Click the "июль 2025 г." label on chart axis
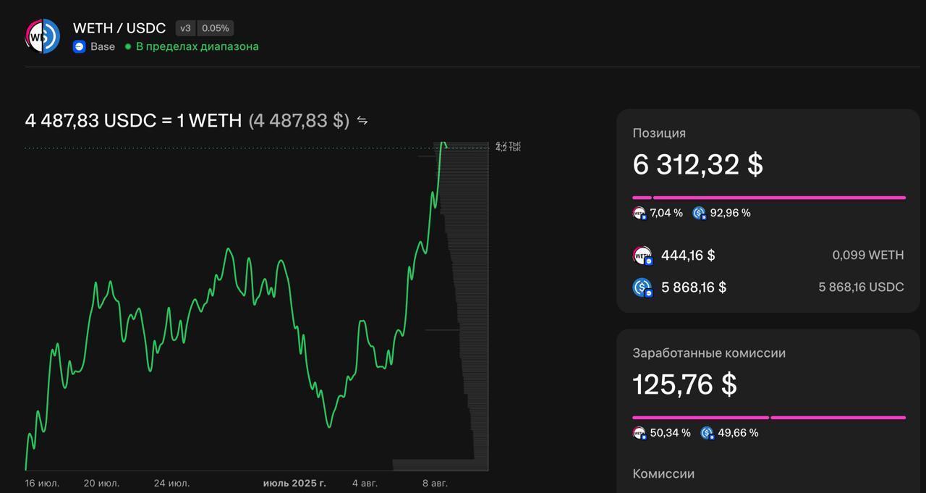This screenshot has width=926, height=493. click(x=294, y=483)
